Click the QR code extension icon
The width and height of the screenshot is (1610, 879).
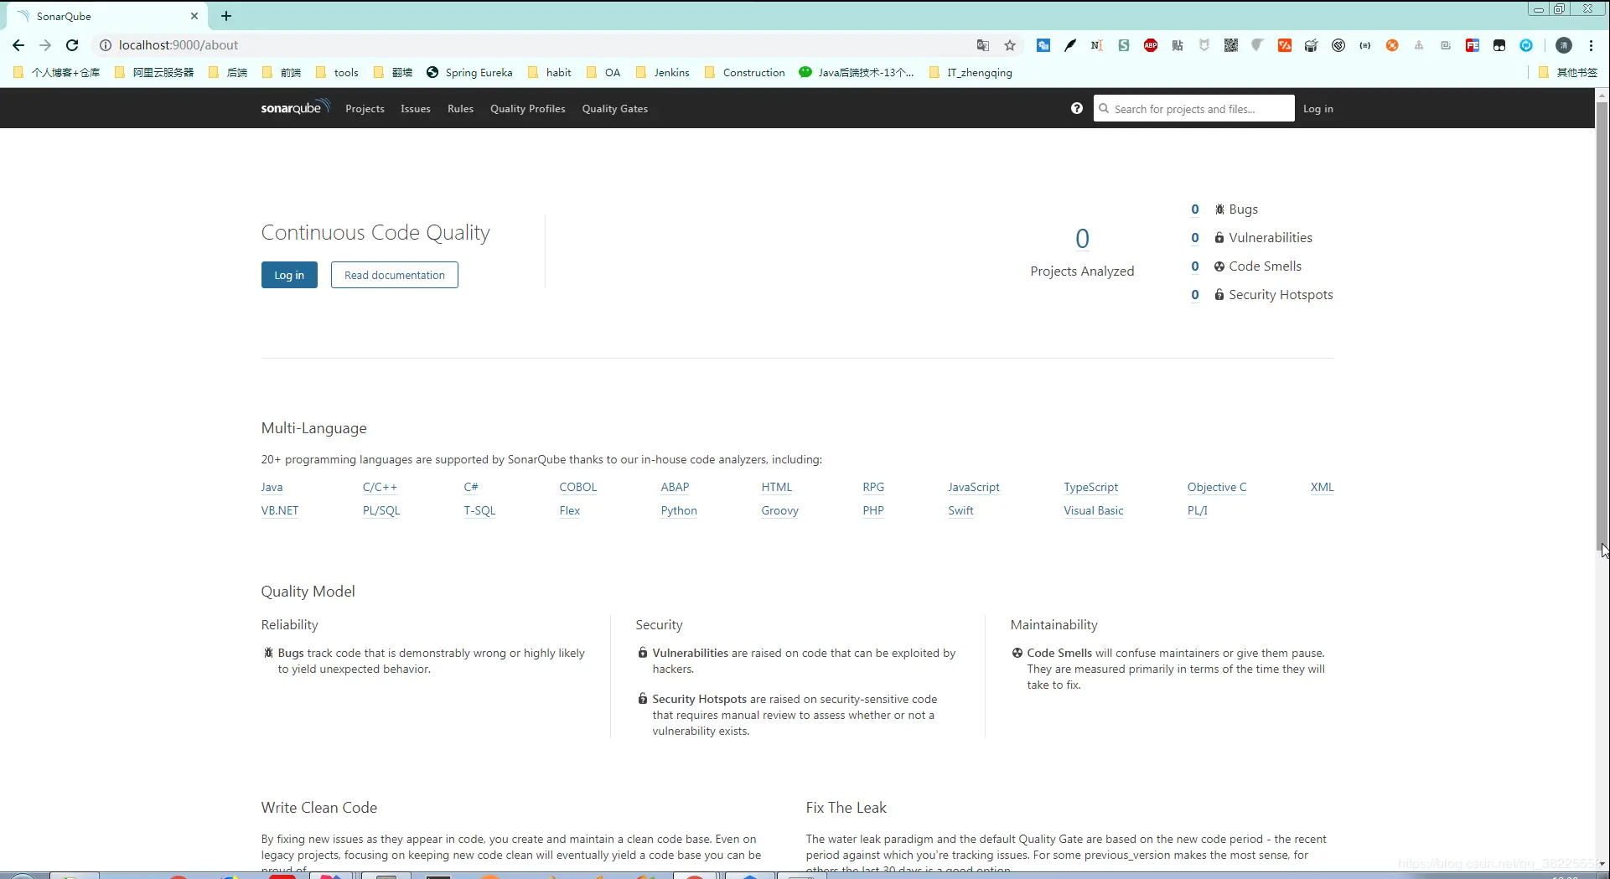[x=1230, y=45]
